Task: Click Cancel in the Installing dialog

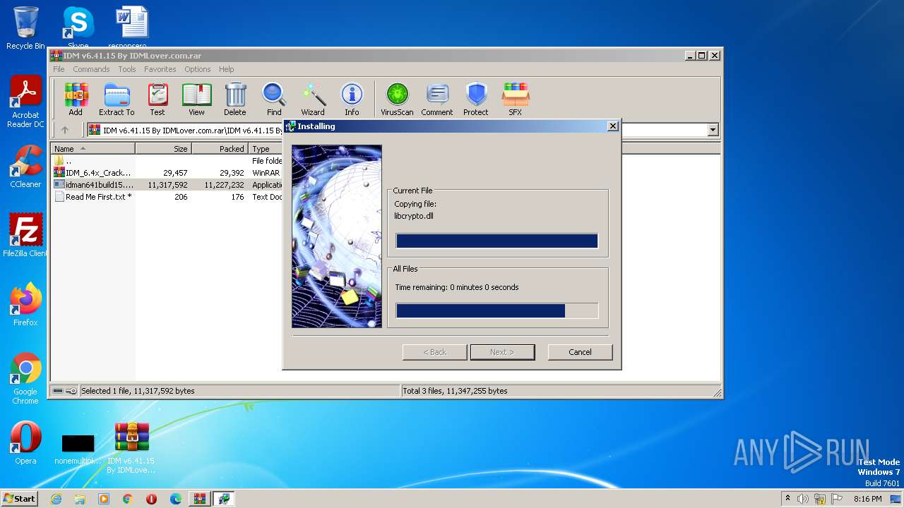Action: click(580, 352)
